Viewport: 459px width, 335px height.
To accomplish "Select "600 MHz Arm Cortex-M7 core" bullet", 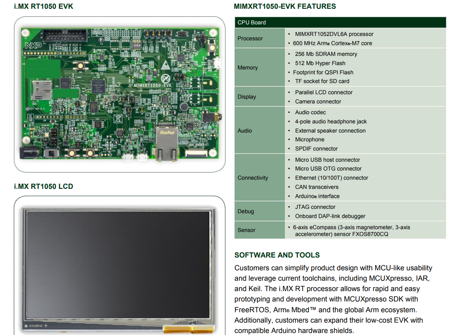I will pyautogui.click(x=332, y=44).
